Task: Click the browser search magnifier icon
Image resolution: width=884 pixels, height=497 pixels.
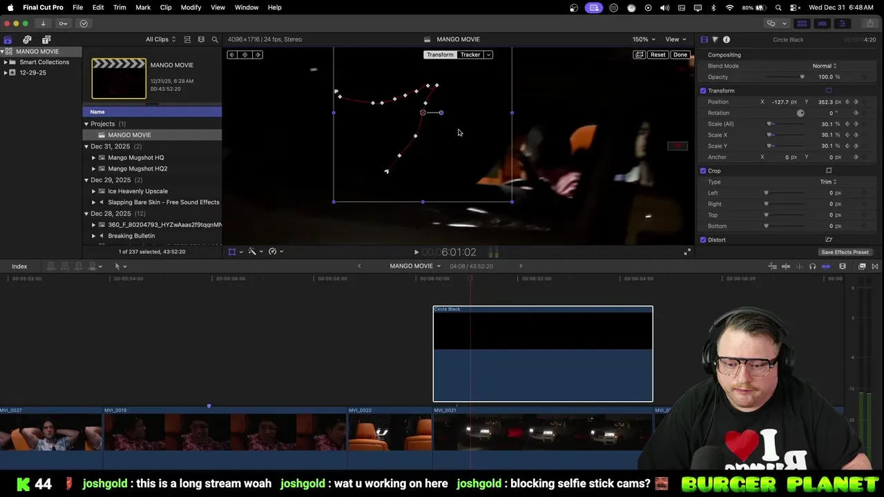Action: pyautogui.click(x=215, y=39)
